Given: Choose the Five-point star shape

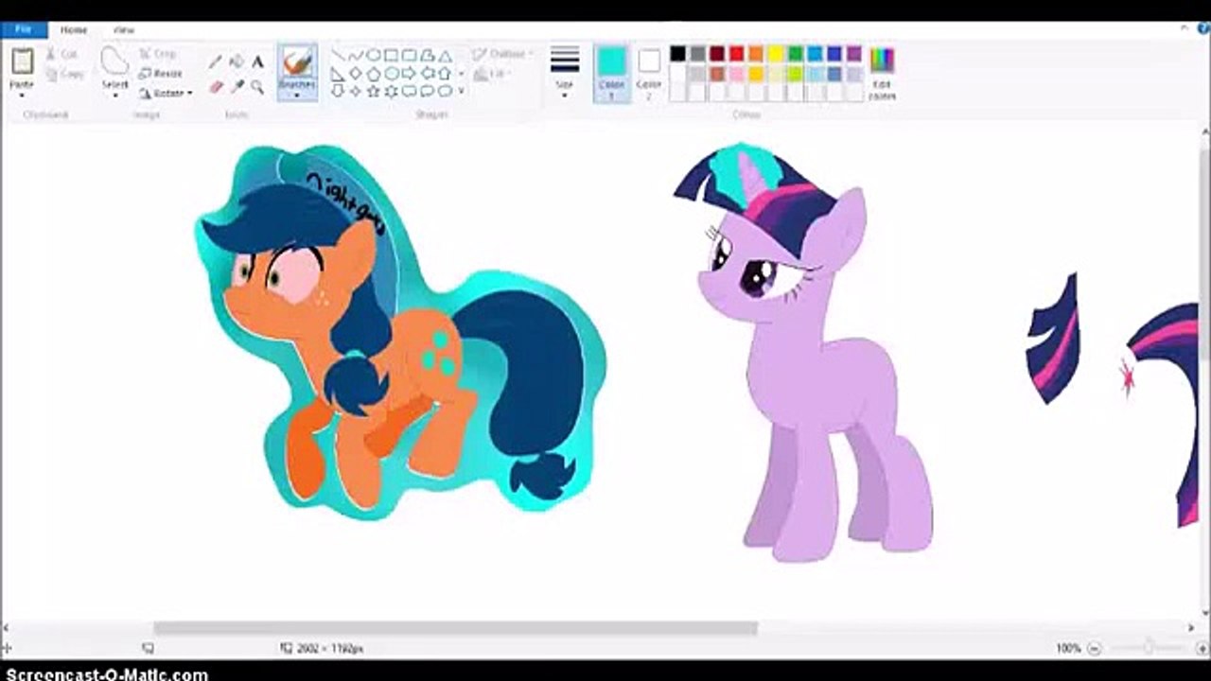Looking at the screenshot, I should (x=374, y=92).
